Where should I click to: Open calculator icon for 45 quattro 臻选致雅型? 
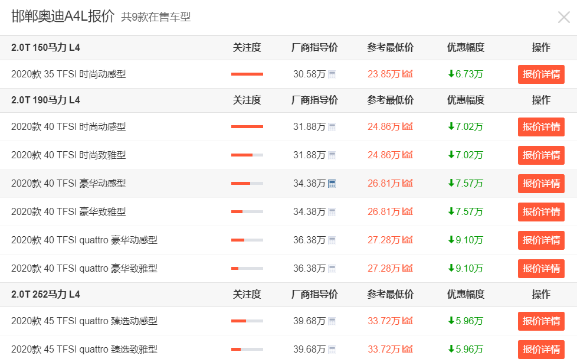(332, 350)
